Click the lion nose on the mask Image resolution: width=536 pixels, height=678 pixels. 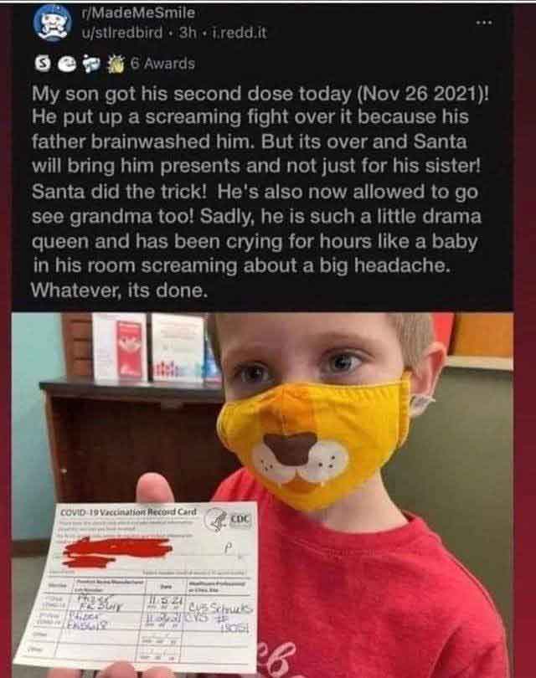coord(290,449)
